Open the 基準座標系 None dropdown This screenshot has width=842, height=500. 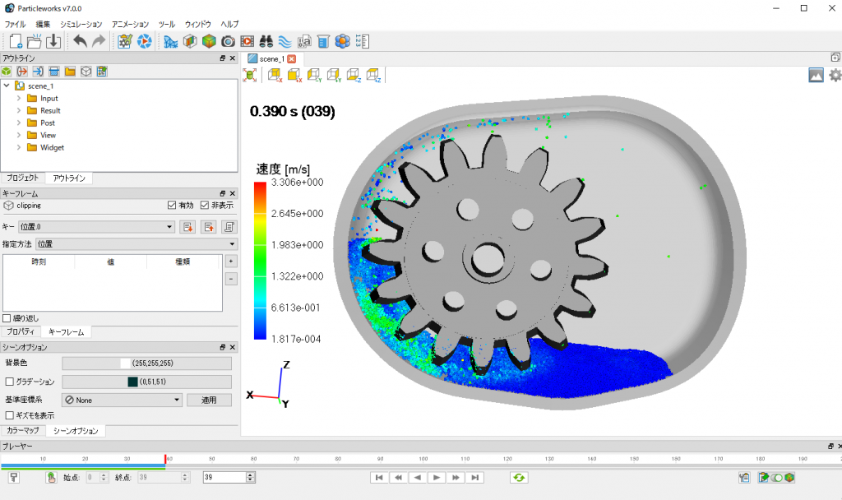coord(123,400)
